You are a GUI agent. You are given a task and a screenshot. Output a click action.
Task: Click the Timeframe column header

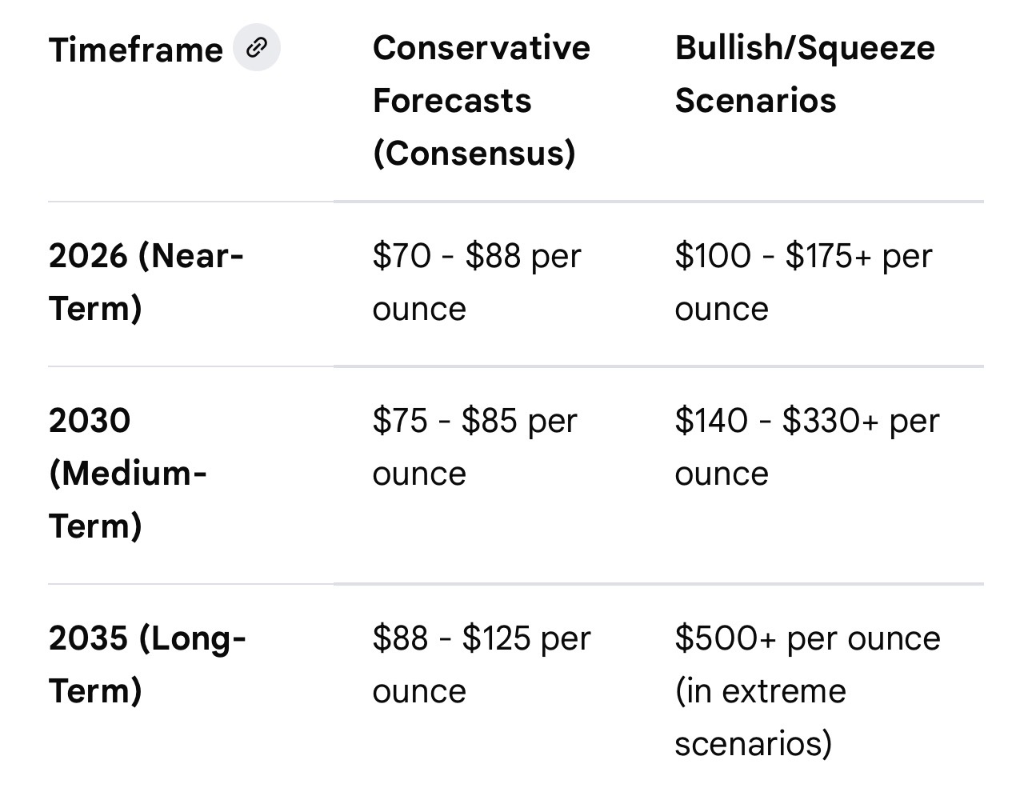[x=135, y=50]
